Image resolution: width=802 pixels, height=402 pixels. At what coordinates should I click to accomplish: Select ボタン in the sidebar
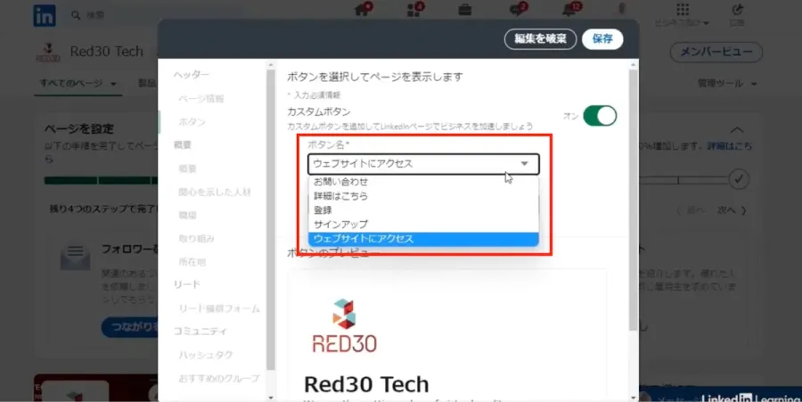coord(192,122)
